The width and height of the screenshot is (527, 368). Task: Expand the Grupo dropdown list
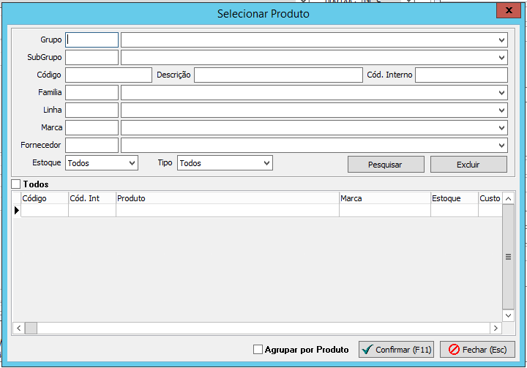(501, 40)
